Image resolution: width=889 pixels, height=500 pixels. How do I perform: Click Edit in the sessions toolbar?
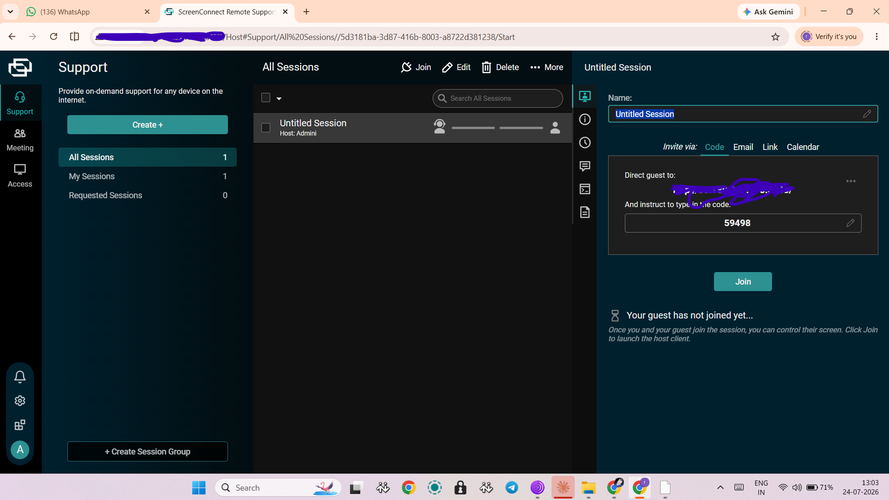click(x=456, y=67)
